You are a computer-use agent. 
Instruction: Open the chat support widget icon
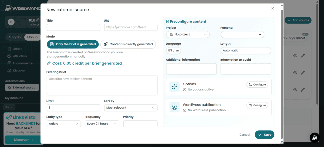[x=315, y=138]
